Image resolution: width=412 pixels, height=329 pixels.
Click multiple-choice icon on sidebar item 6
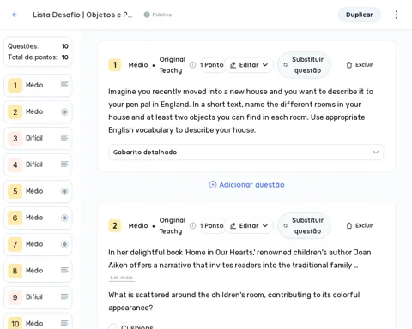(x=64, y=218)
